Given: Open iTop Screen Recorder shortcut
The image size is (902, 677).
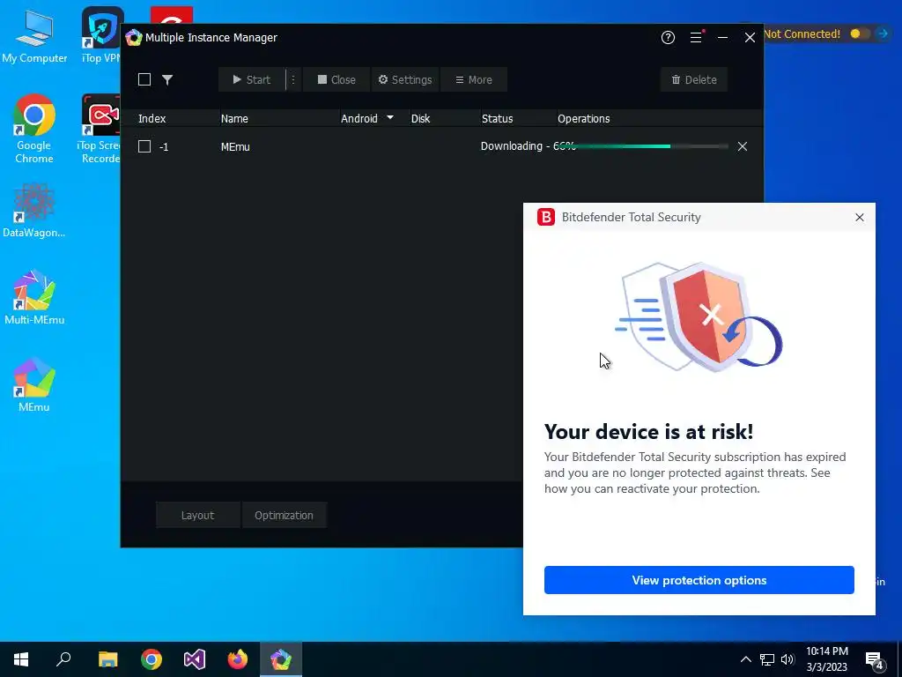Looking at the screenshot, I should (x=100, y=130).
